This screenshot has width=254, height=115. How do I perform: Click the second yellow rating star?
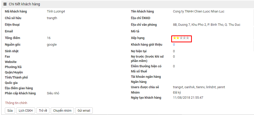coord(178,38)
